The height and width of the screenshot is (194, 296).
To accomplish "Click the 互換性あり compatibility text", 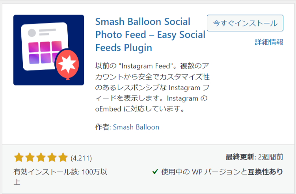I will (265, 172).
